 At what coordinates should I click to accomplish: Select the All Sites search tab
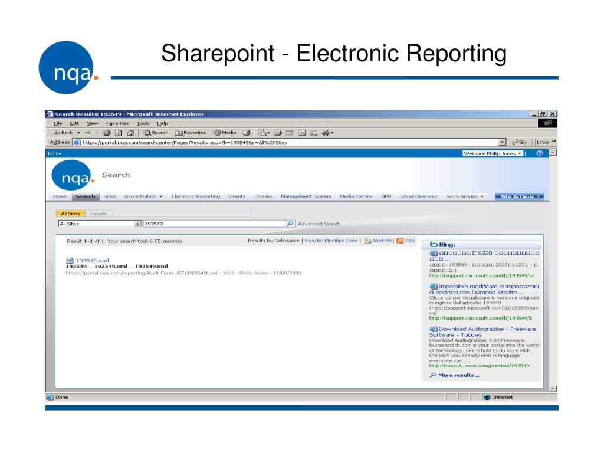70,214
